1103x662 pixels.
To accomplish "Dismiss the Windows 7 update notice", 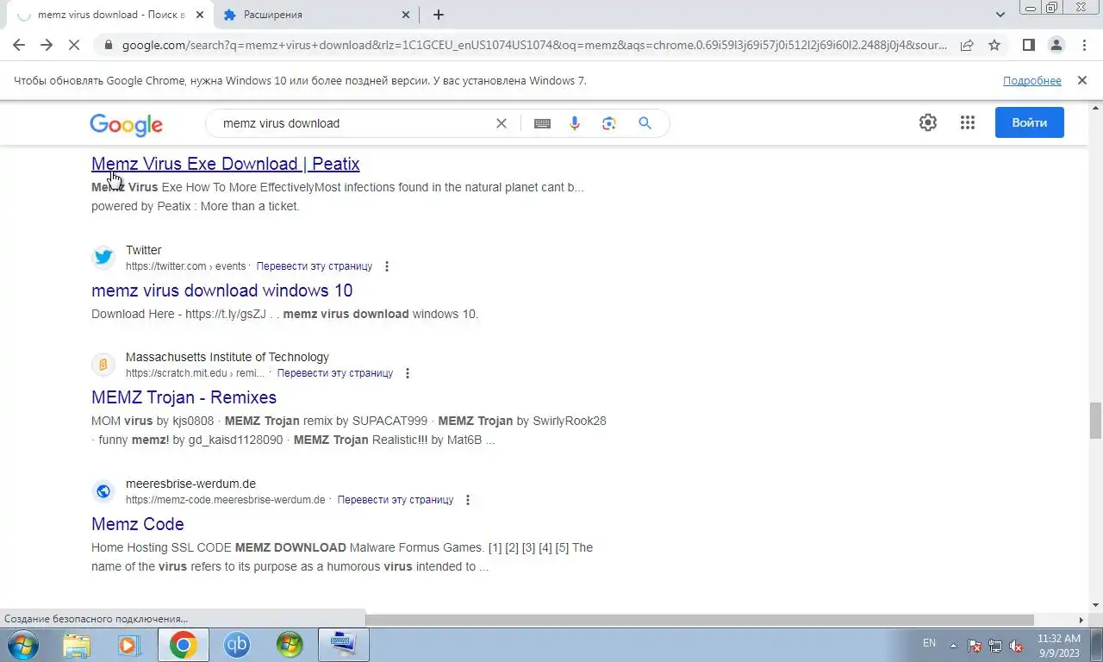I will 1081,80.
